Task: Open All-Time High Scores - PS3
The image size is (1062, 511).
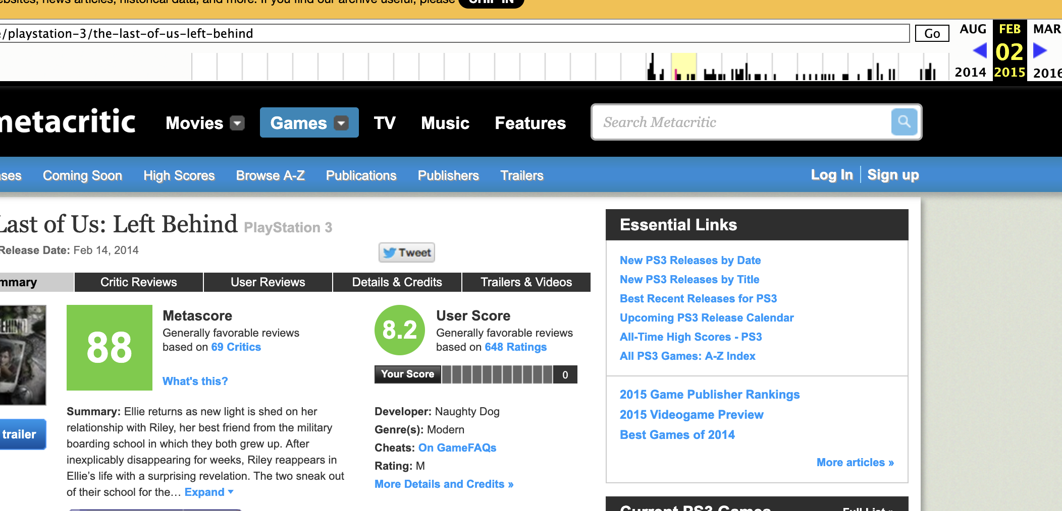Action: pos(691,337)
